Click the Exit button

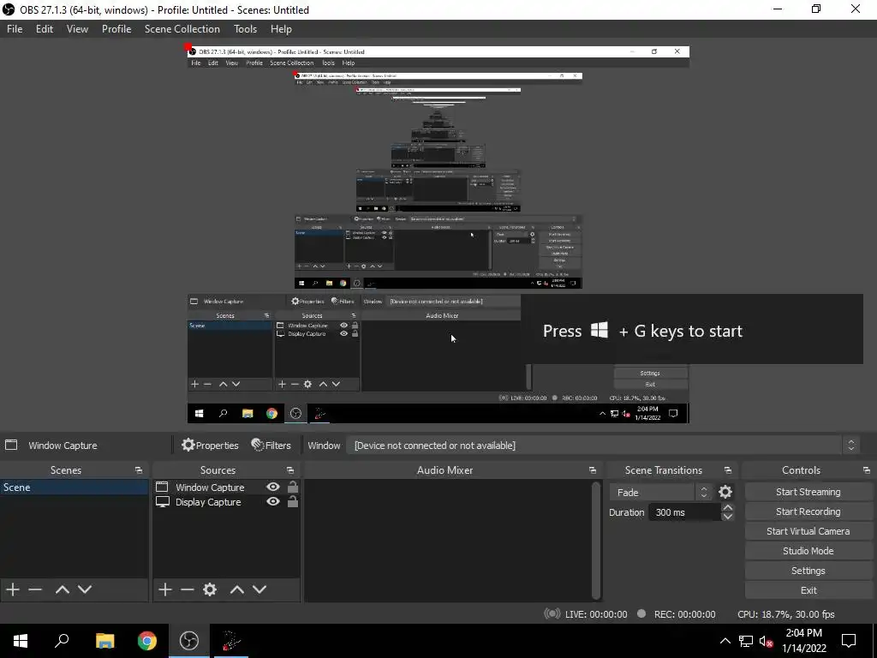(x=808, y=590)
